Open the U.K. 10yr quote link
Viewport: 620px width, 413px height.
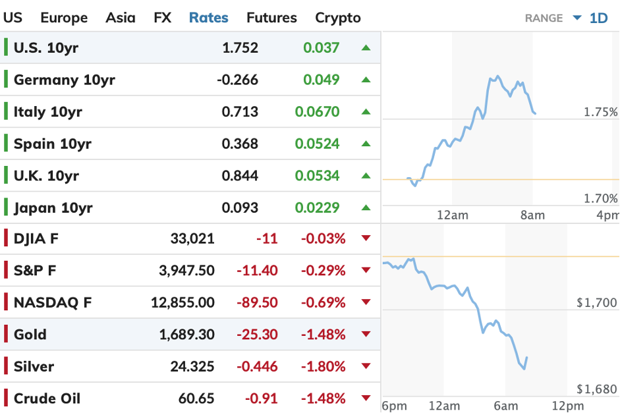tap(46, 175)
